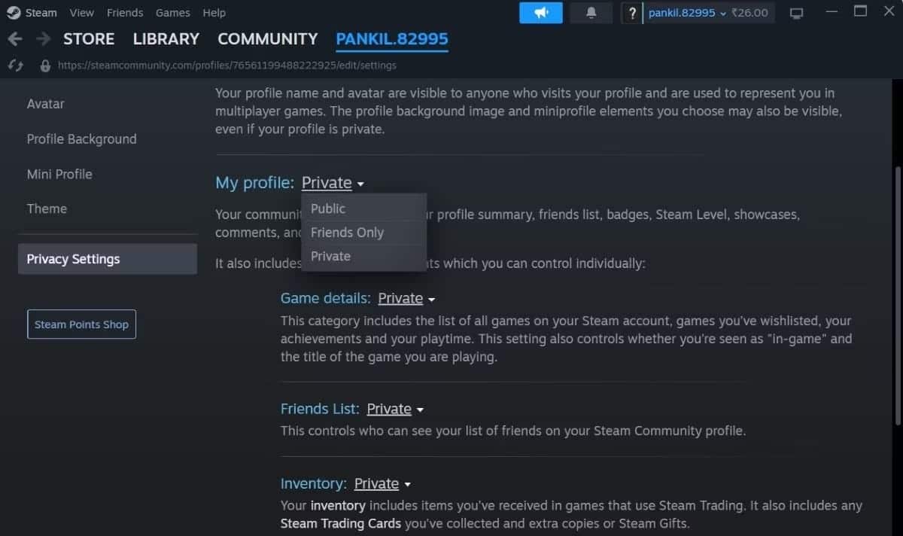Open the Games menu

point(173,13)
